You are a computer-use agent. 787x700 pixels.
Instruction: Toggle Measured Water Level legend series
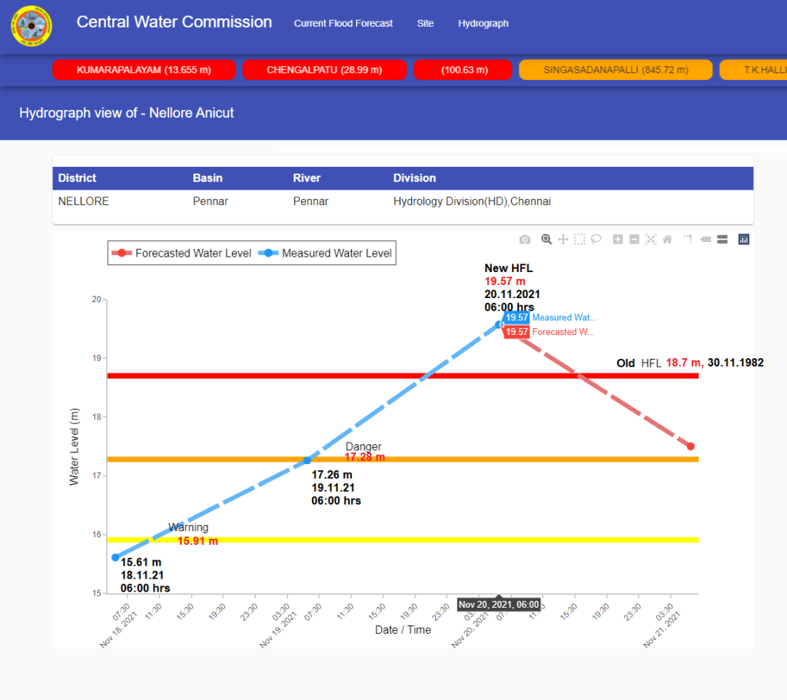point(327,254)
